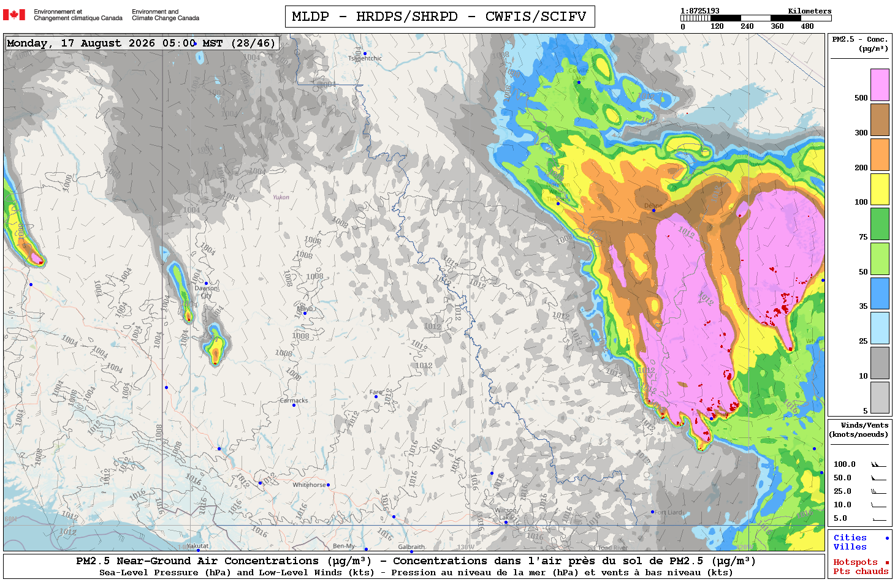Select the brown 300–500 legend swatch
895x582 pixels.
880,119
